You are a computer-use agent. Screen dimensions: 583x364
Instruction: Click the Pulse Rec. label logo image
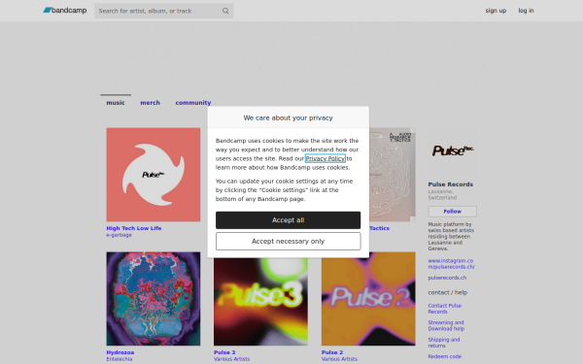453,151
